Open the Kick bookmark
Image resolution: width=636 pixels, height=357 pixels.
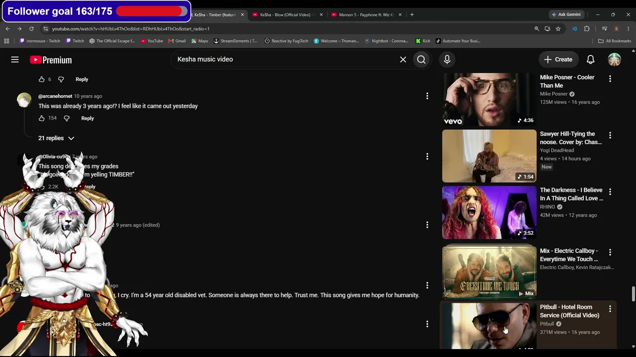pos(423,41)
